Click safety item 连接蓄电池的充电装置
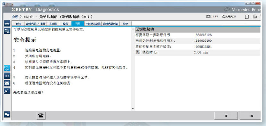Screen dimensions: 266x126 pyautogui.click(x=43, y=50)
